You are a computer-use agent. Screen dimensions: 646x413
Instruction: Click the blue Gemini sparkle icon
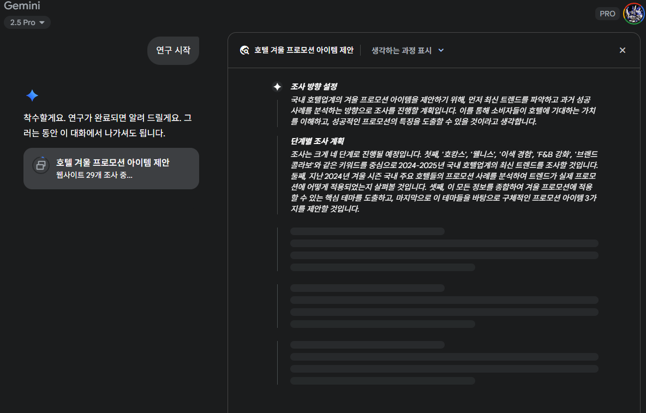(x=32, y=95)
